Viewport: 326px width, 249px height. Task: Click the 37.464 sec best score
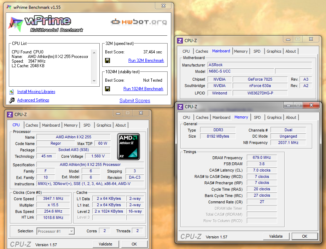click(x=153, y=52)
